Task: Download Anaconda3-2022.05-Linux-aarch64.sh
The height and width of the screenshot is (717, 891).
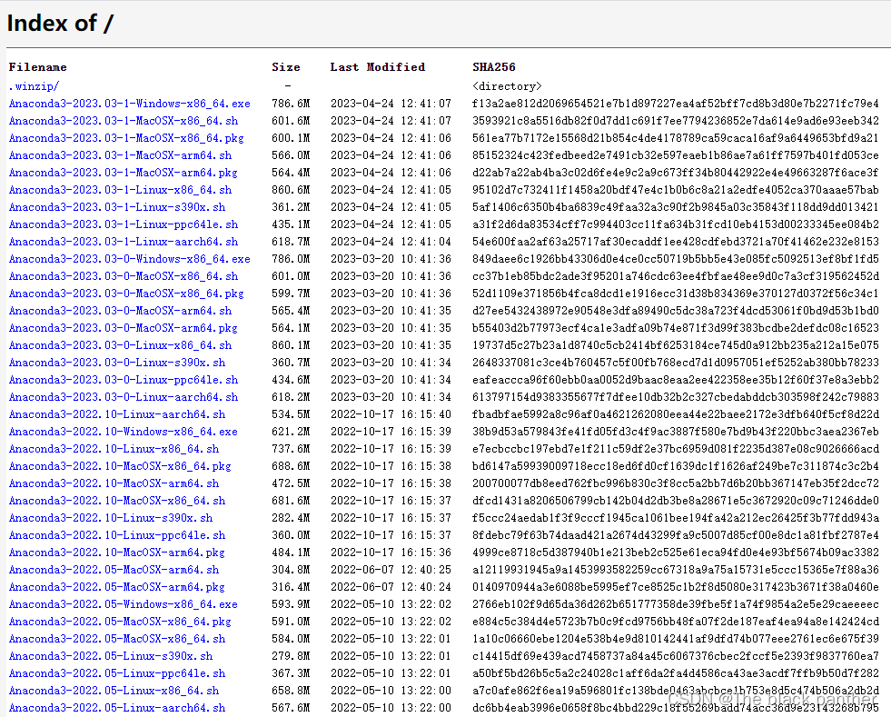Action: 117,708
